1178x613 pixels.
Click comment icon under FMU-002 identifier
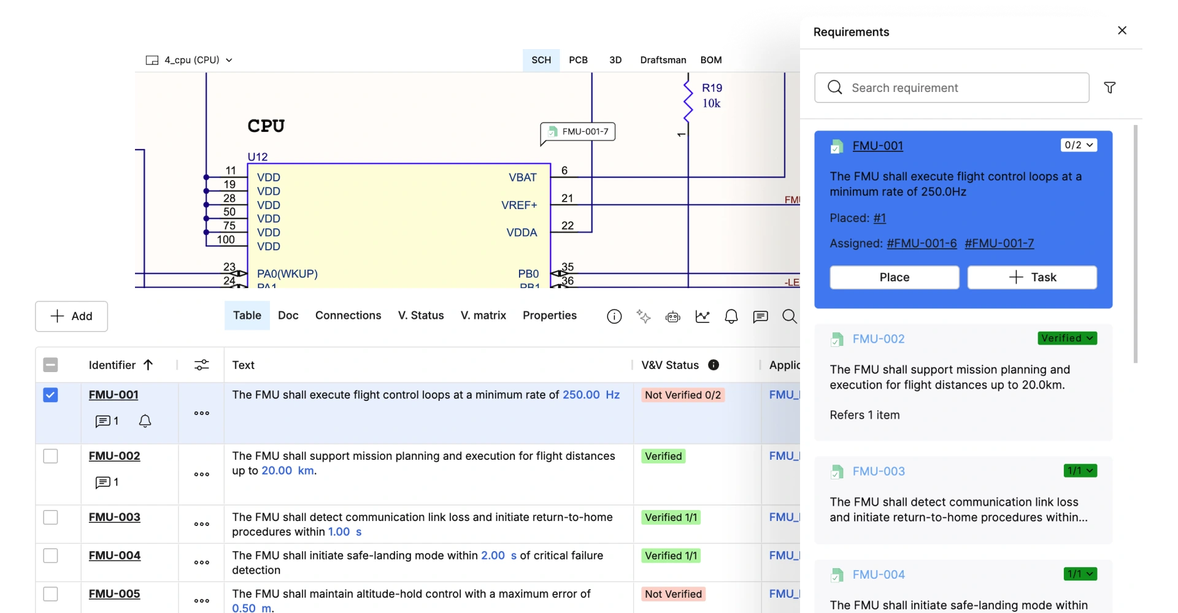(102, 482)
